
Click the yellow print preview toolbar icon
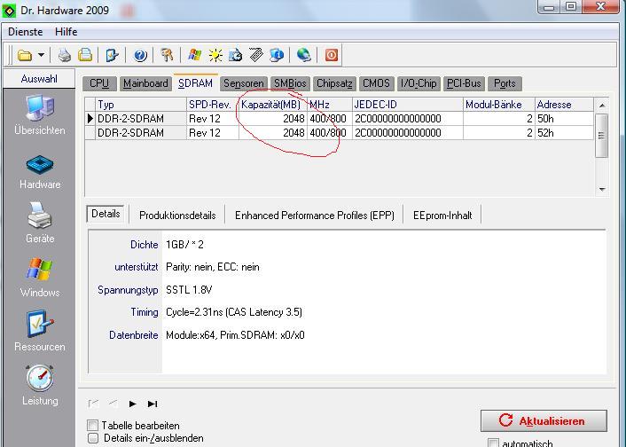coord(85,55)
